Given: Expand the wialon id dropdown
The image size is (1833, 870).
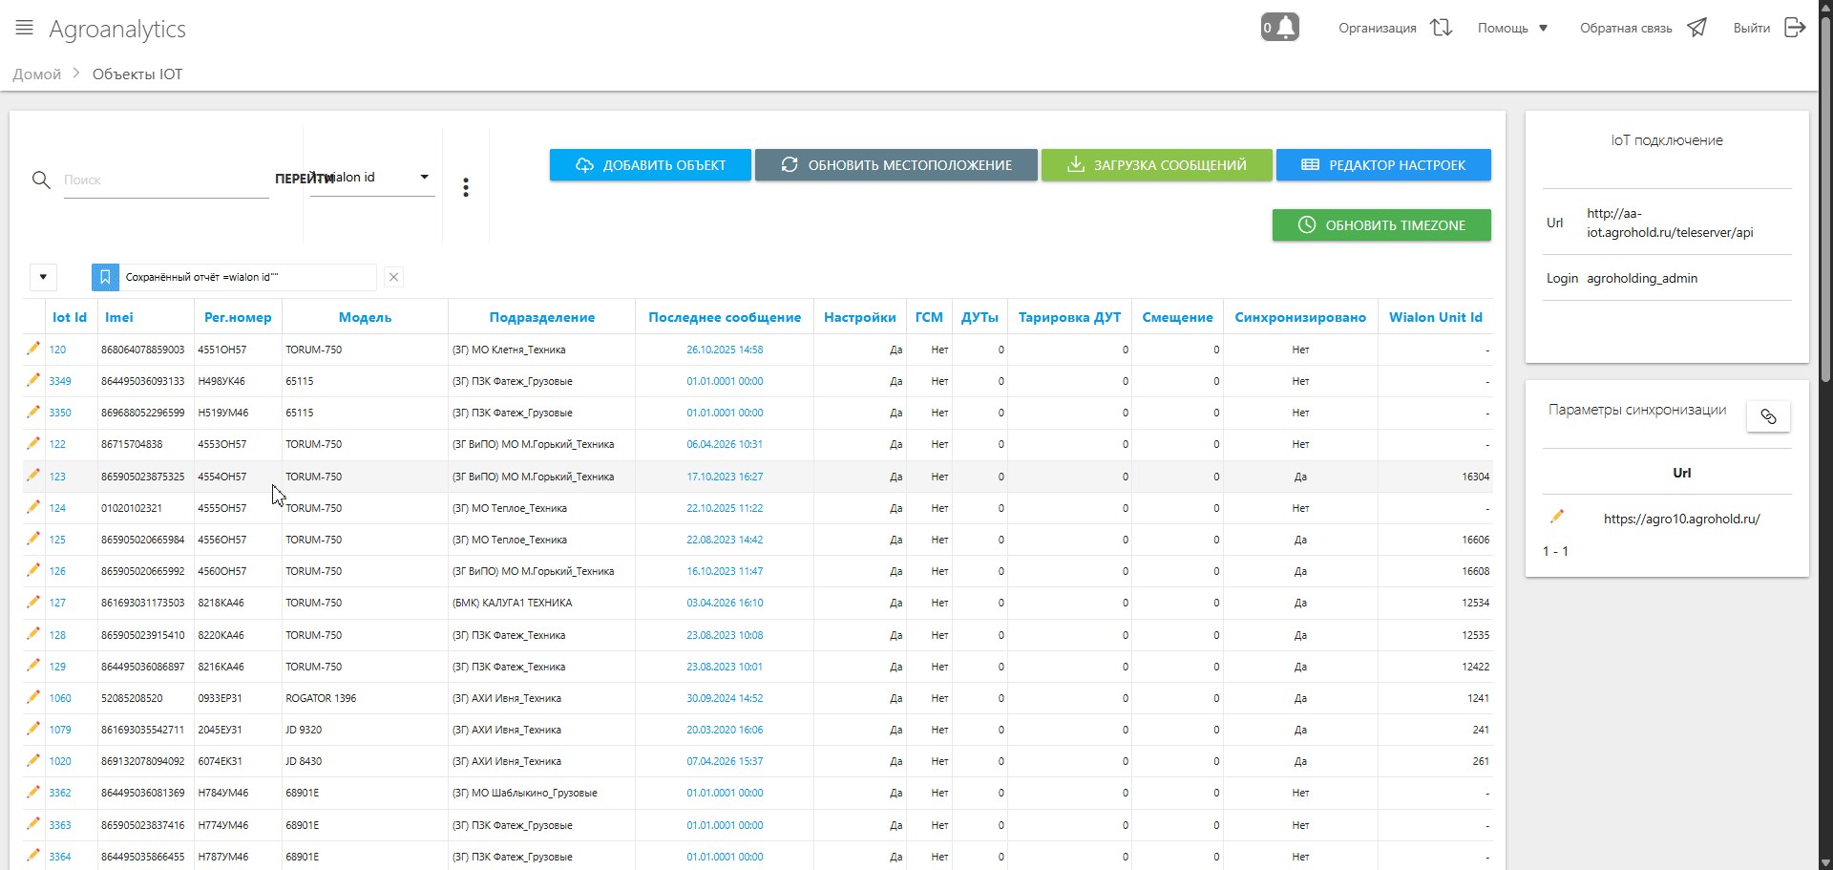Looking at the screenshot, I should coord(424,178).
